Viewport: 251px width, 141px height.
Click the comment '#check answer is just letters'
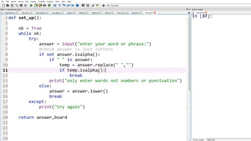[x=76, y=49]
